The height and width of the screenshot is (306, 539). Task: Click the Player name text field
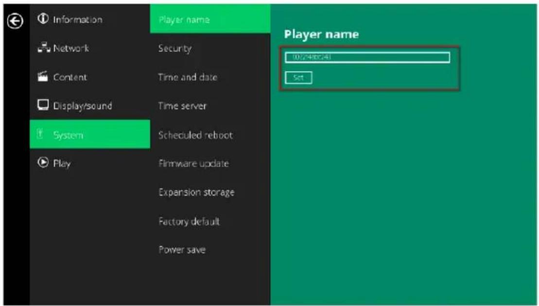(x=367, y=57)
